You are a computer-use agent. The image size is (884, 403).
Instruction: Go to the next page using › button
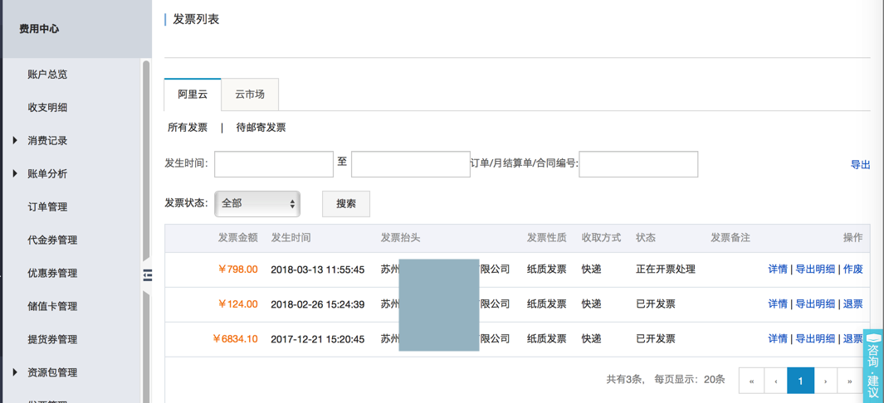pos(825,381)
